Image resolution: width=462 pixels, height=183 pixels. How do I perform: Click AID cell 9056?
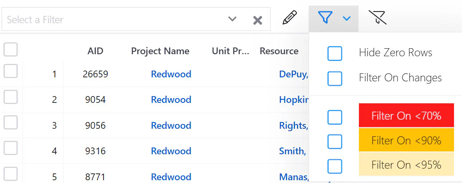coord(96,126)
